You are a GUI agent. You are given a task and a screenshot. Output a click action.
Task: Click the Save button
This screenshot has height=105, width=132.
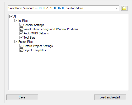(22, 97)
